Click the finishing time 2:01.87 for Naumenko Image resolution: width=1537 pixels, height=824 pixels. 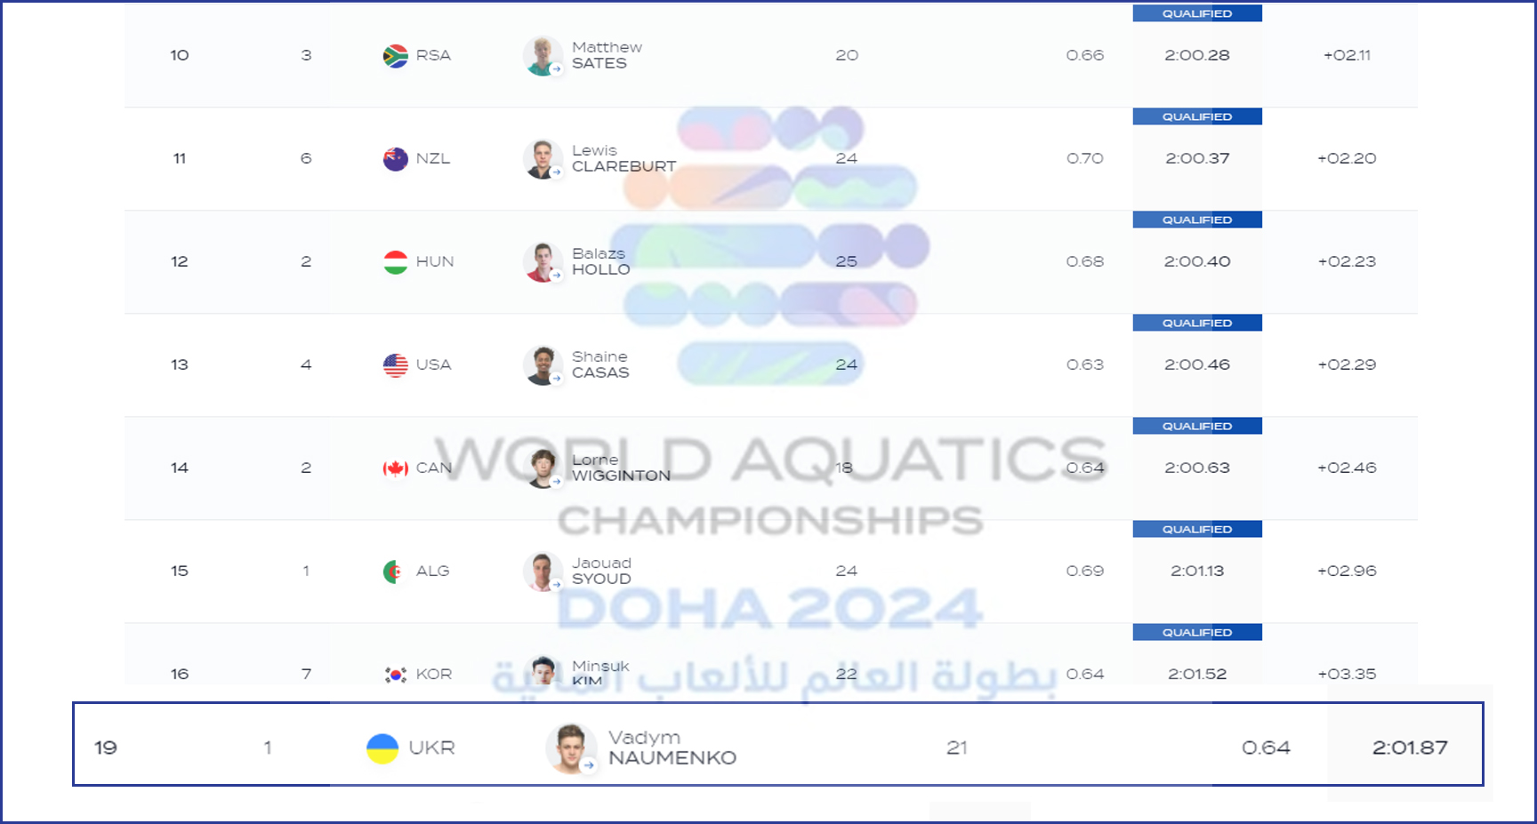1409,748
